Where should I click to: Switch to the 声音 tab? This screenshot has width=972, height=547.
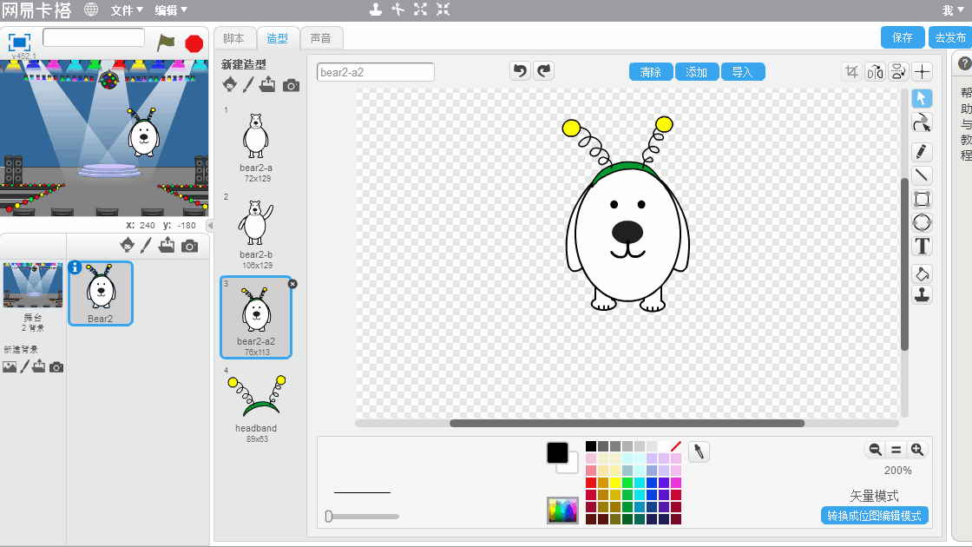pos(320,38)
